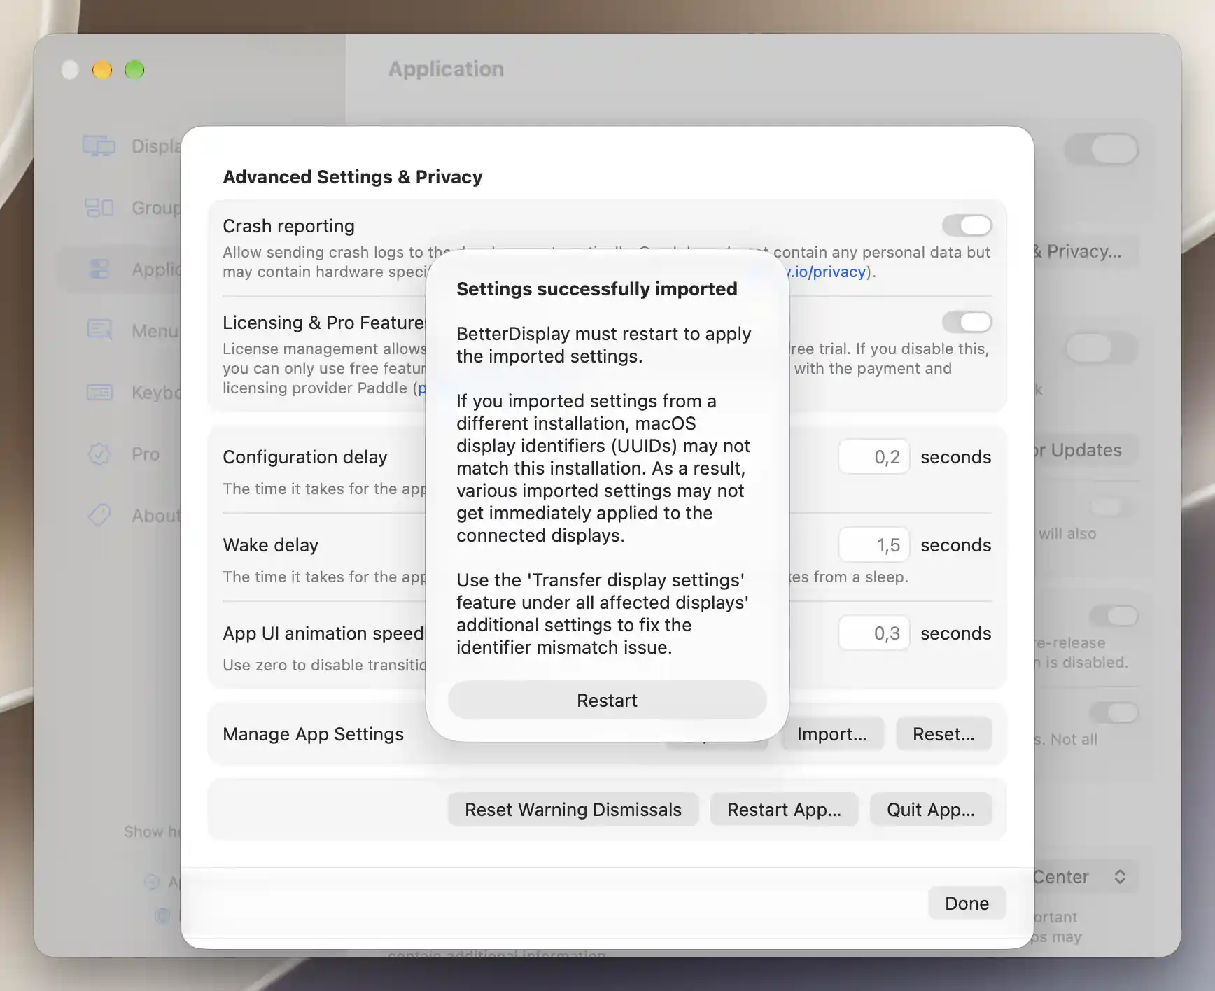
Task: Click the About tag icon in sidebar
Action: [99, 515]
